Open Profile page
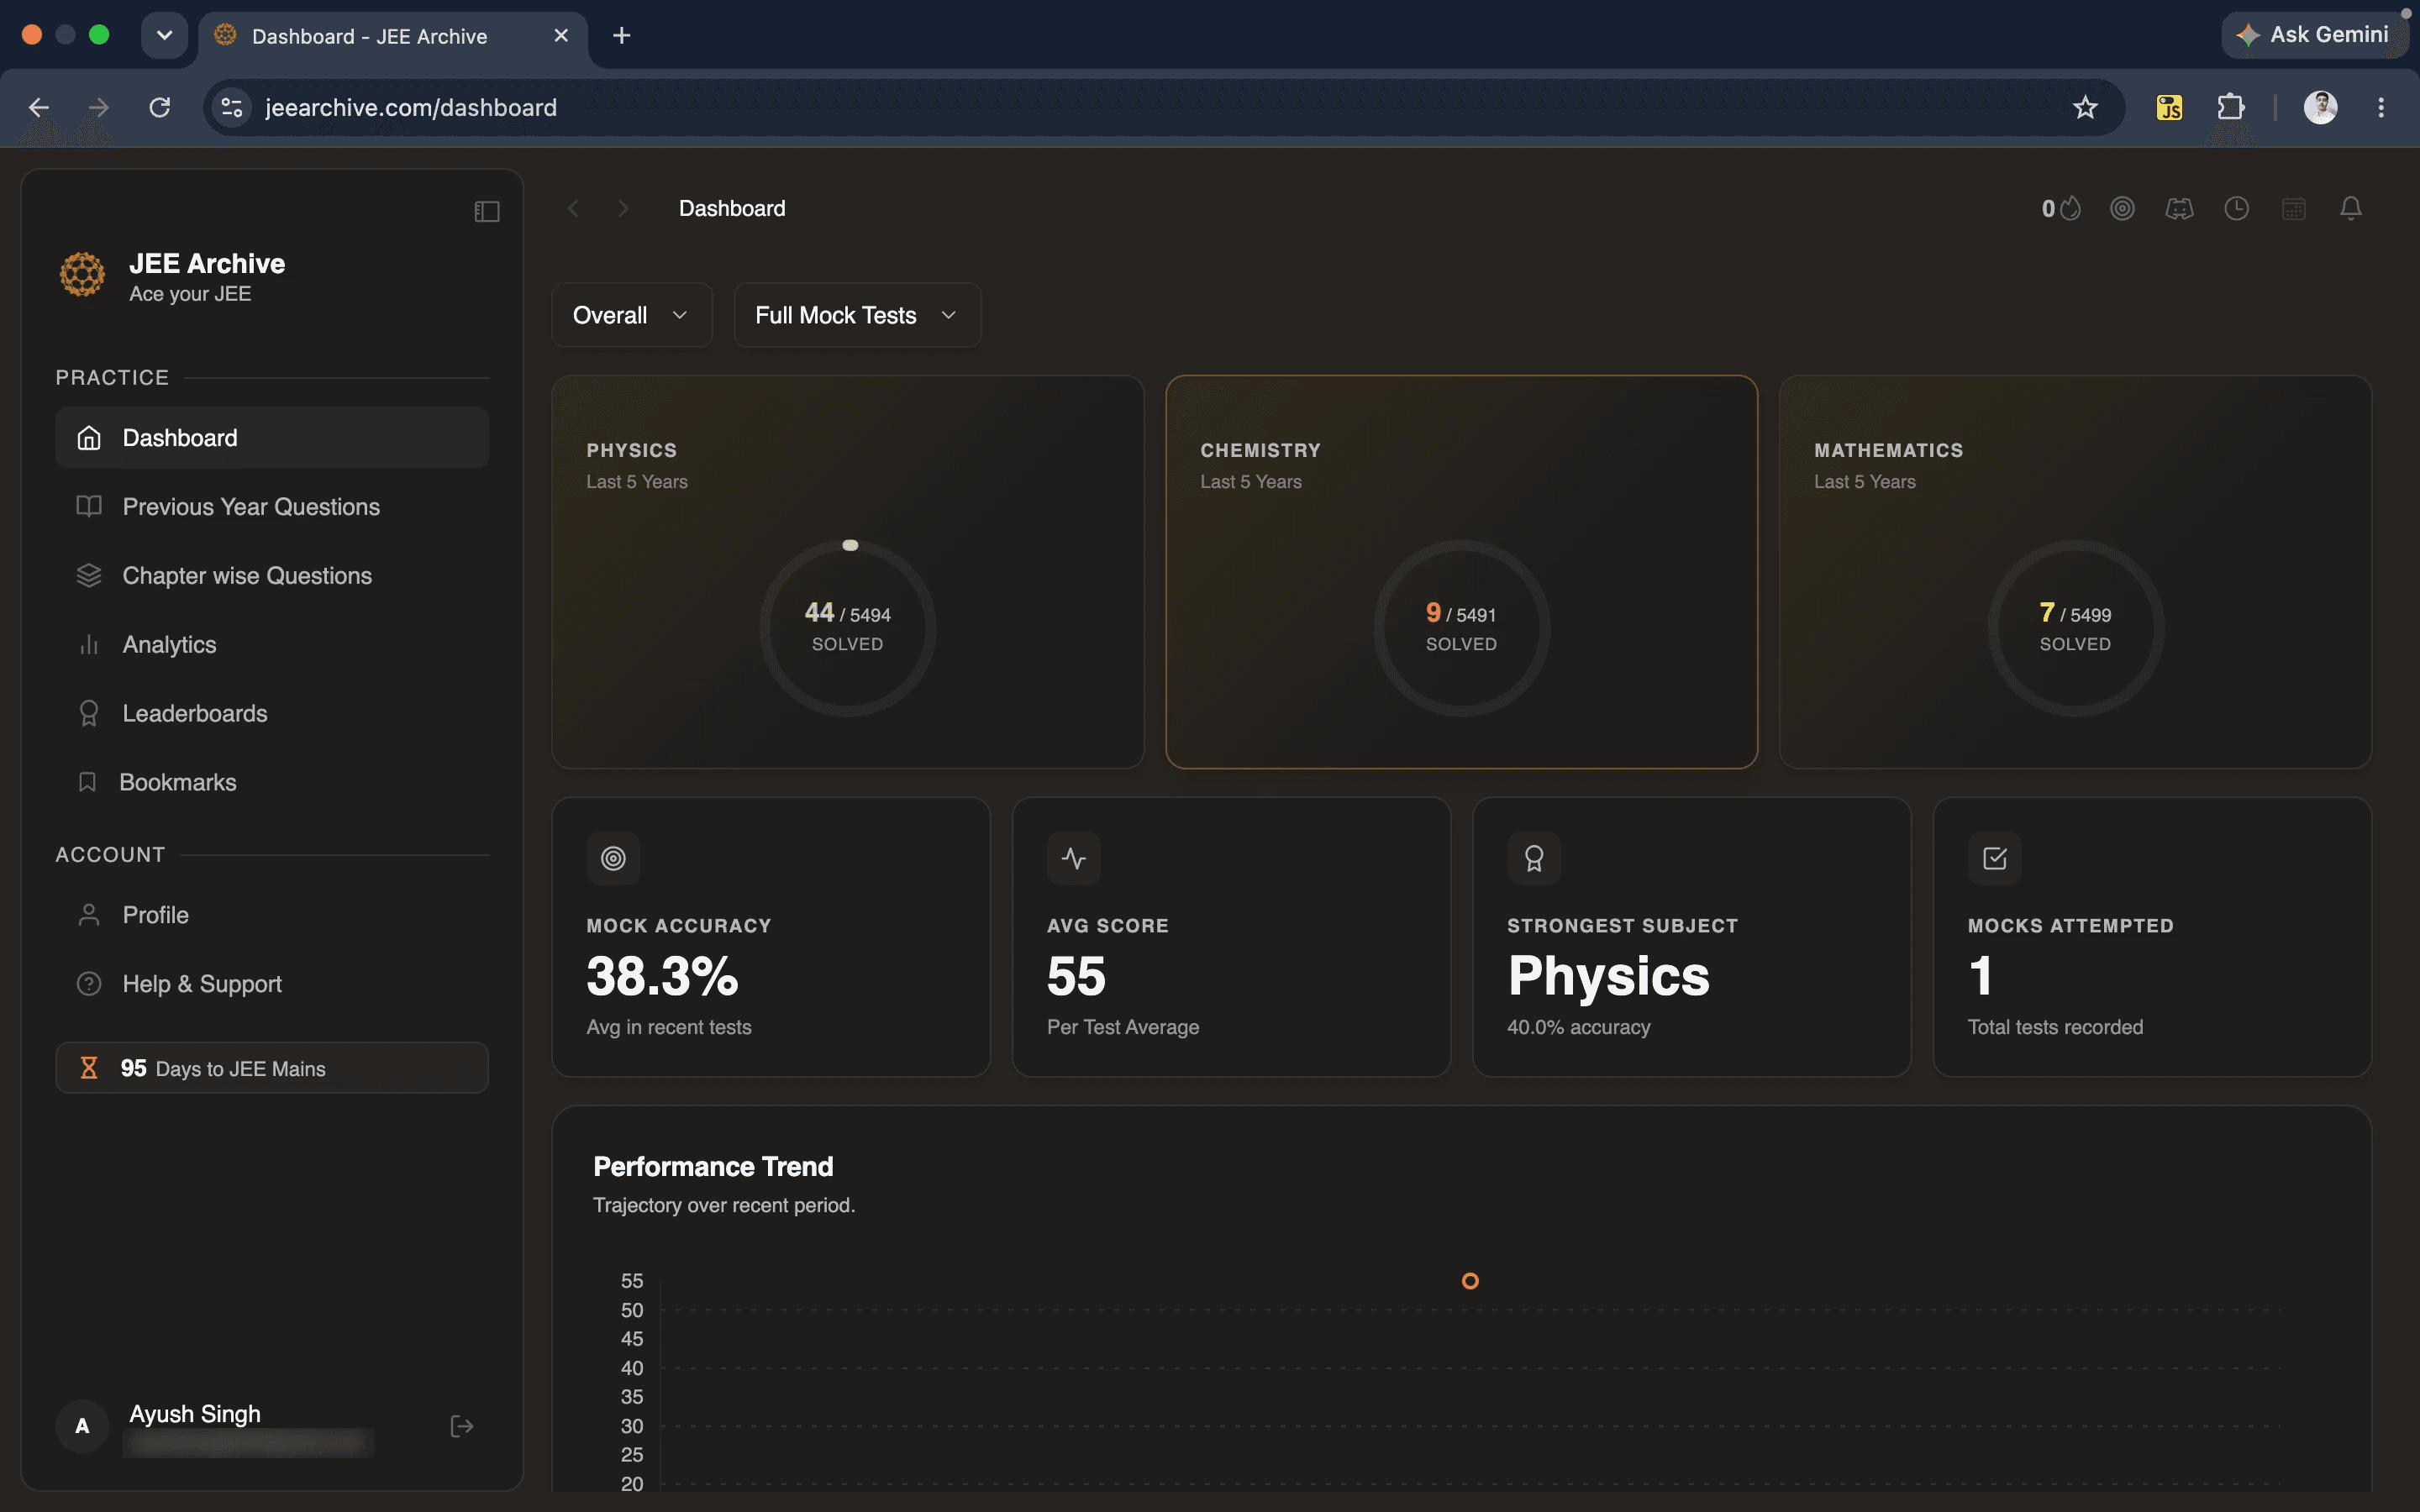 (272, 915)
